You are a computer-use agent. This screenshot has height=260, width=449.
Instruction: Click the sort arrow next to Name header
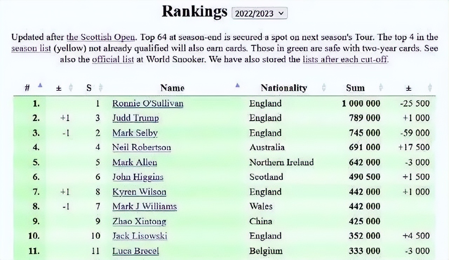[x=237, y=85]
